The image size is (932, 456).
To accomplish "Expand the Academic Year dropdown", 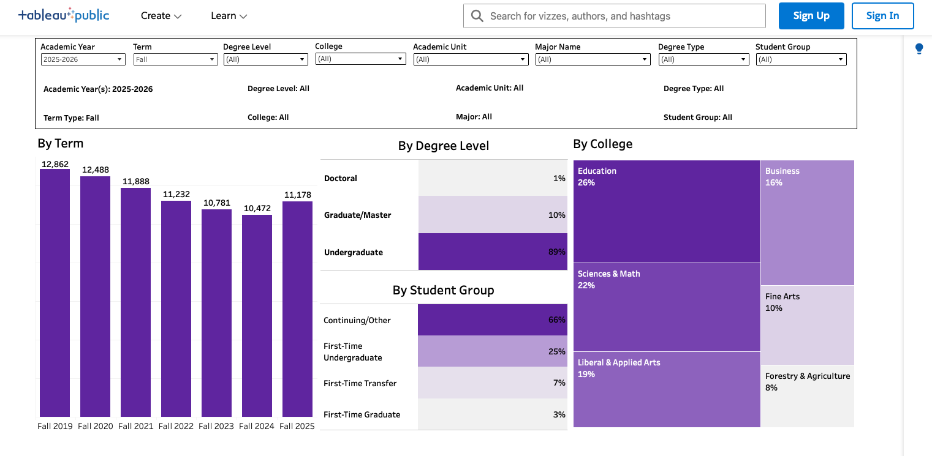I will (83, 59).
